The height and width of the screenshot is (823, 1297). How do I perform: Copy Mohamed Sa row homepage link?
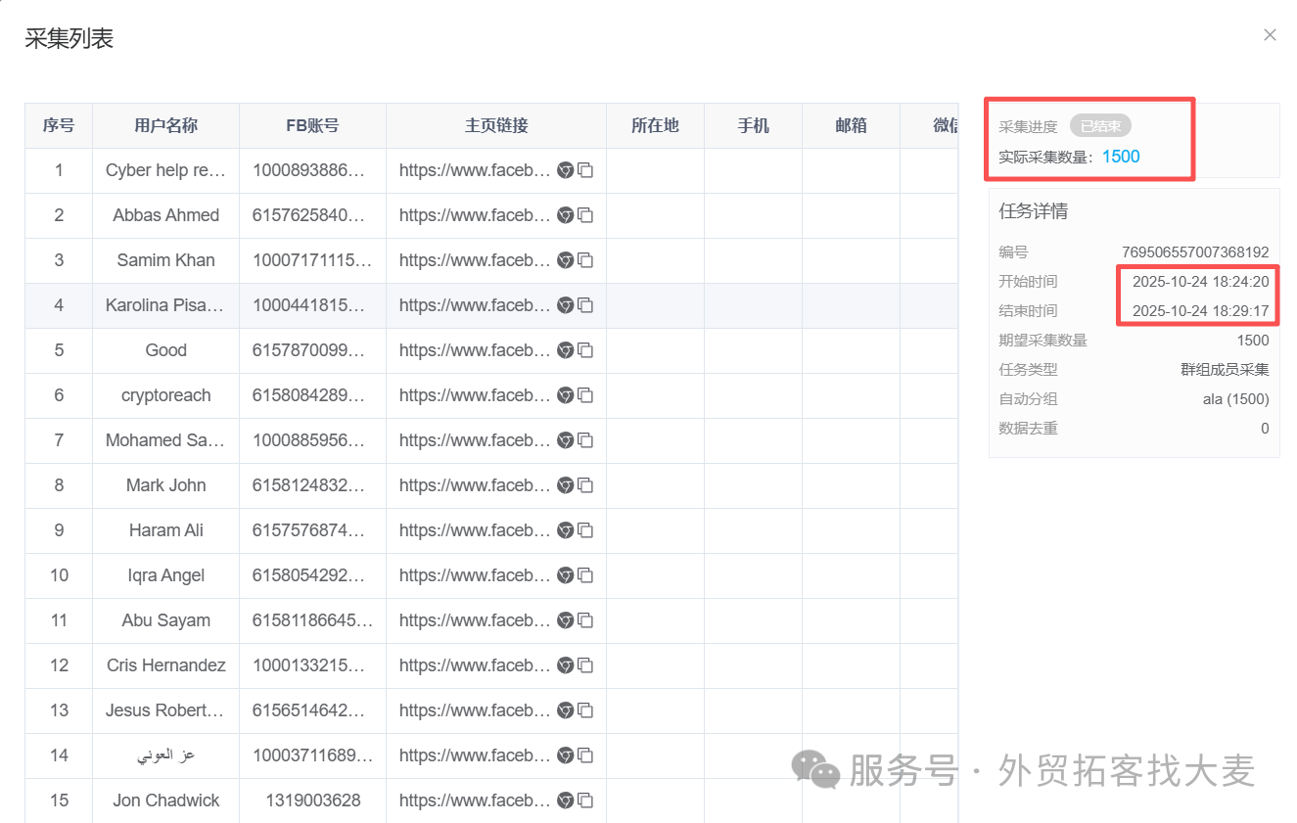[585, 440]
